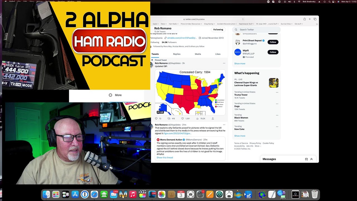Open the News bookmarks menu
Image resolution: width=357 pixels, height=201 pixels.
point(164,24)
